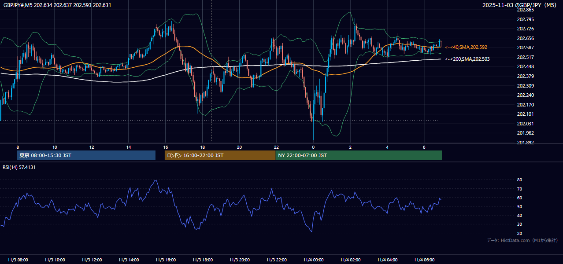Image resolution: width=563 pixels, height=264 pixels.
Task: Click price axis label 202.240
Action: point(525,95)
